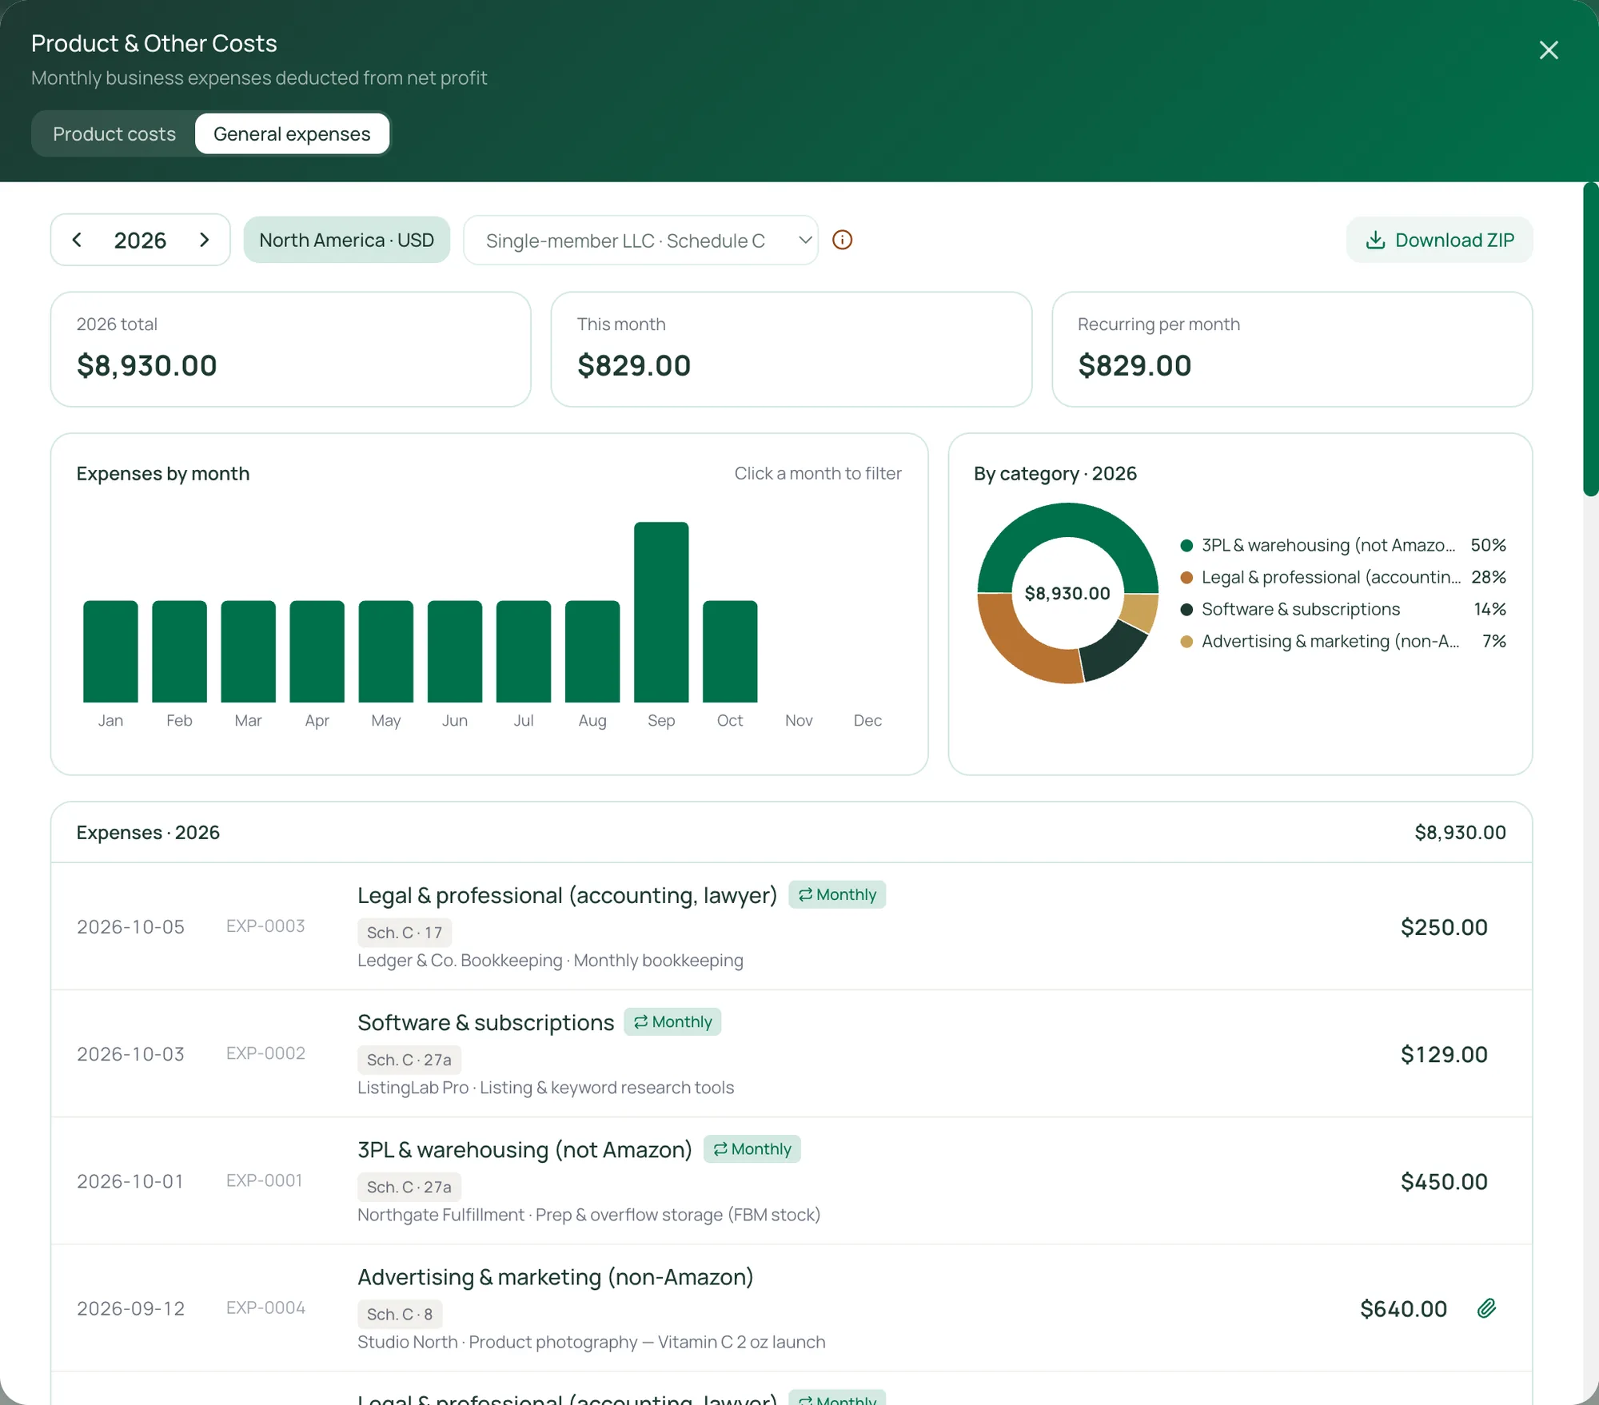
Task: Filter by the Feb bar
Action: tap(179, 651)
